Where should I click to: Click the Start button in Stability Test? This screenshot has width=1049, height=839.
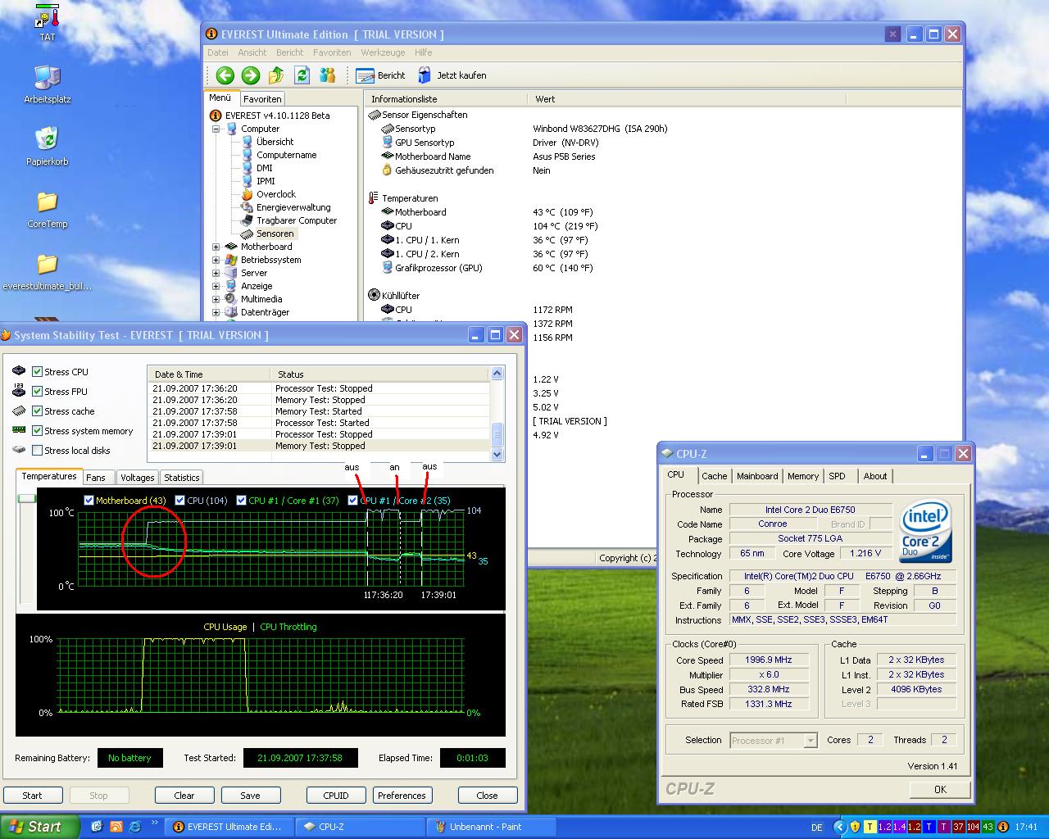point(32,796)
